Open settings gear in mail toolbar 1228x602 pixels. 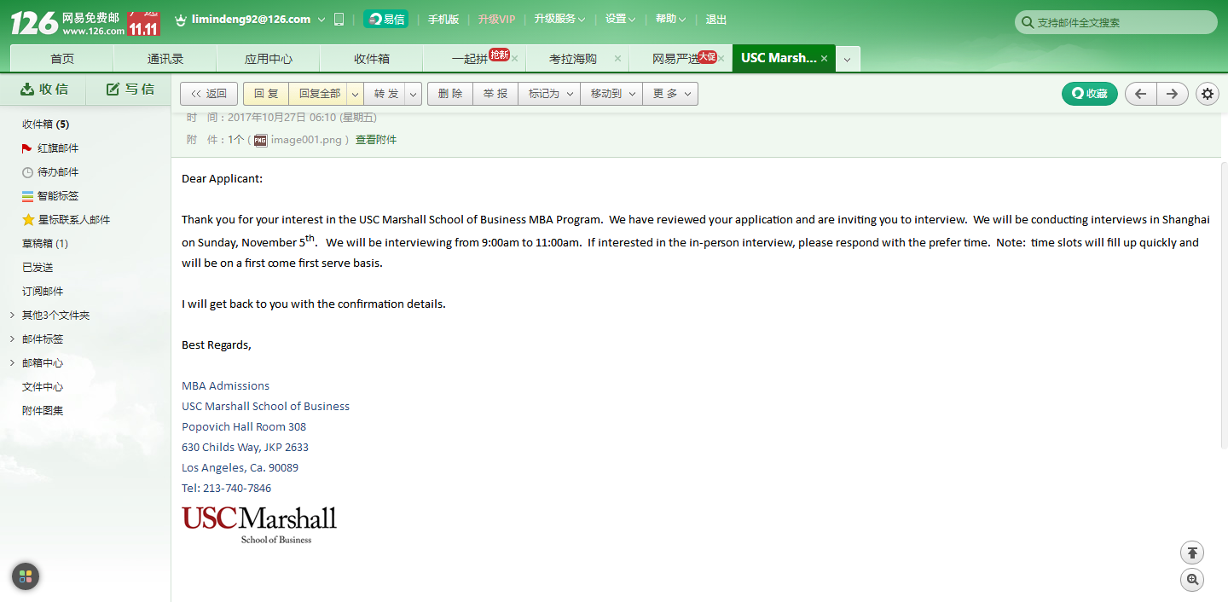1208,94
